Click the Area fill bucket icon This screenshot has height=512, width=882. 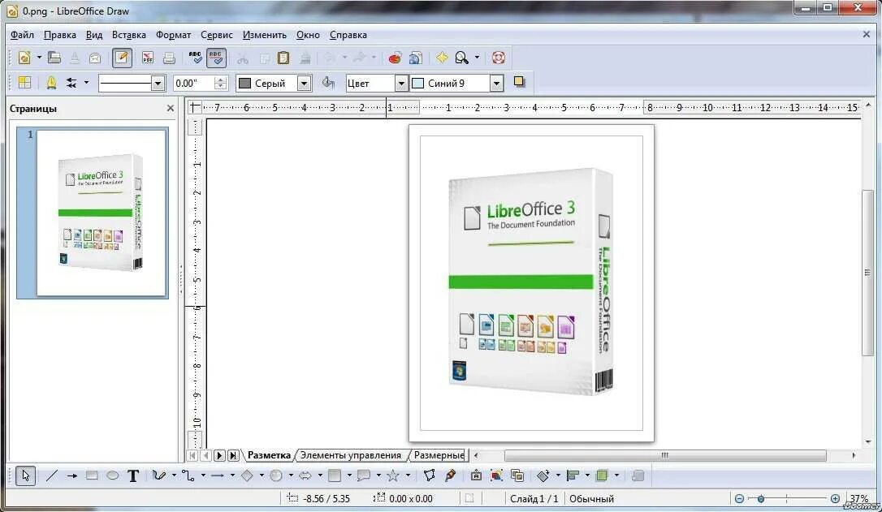click(328, 83)
